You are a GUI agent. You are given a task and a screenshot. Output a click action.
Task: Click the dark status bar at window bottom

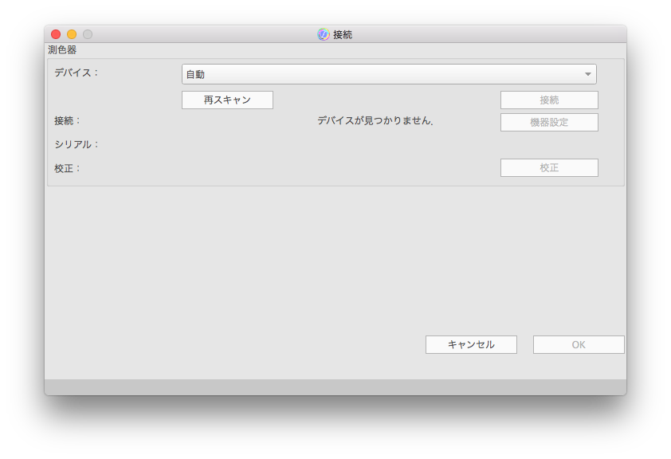[335, 387]
